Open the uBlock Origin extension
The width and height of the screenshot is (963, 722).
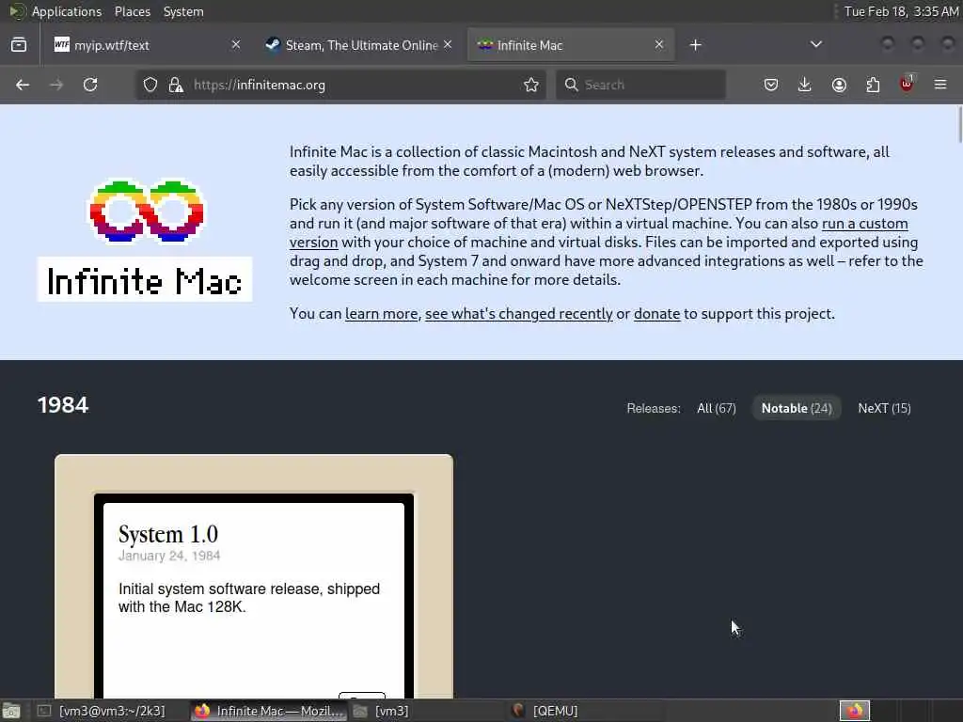coord(907,84)
